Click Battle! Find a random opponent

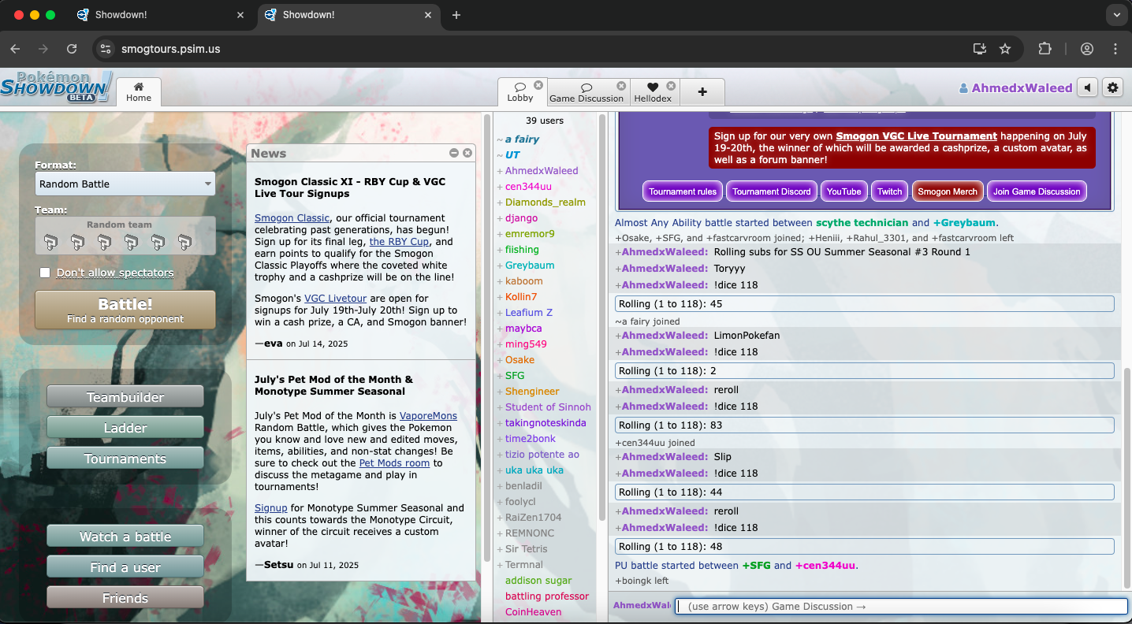point(125,310)
